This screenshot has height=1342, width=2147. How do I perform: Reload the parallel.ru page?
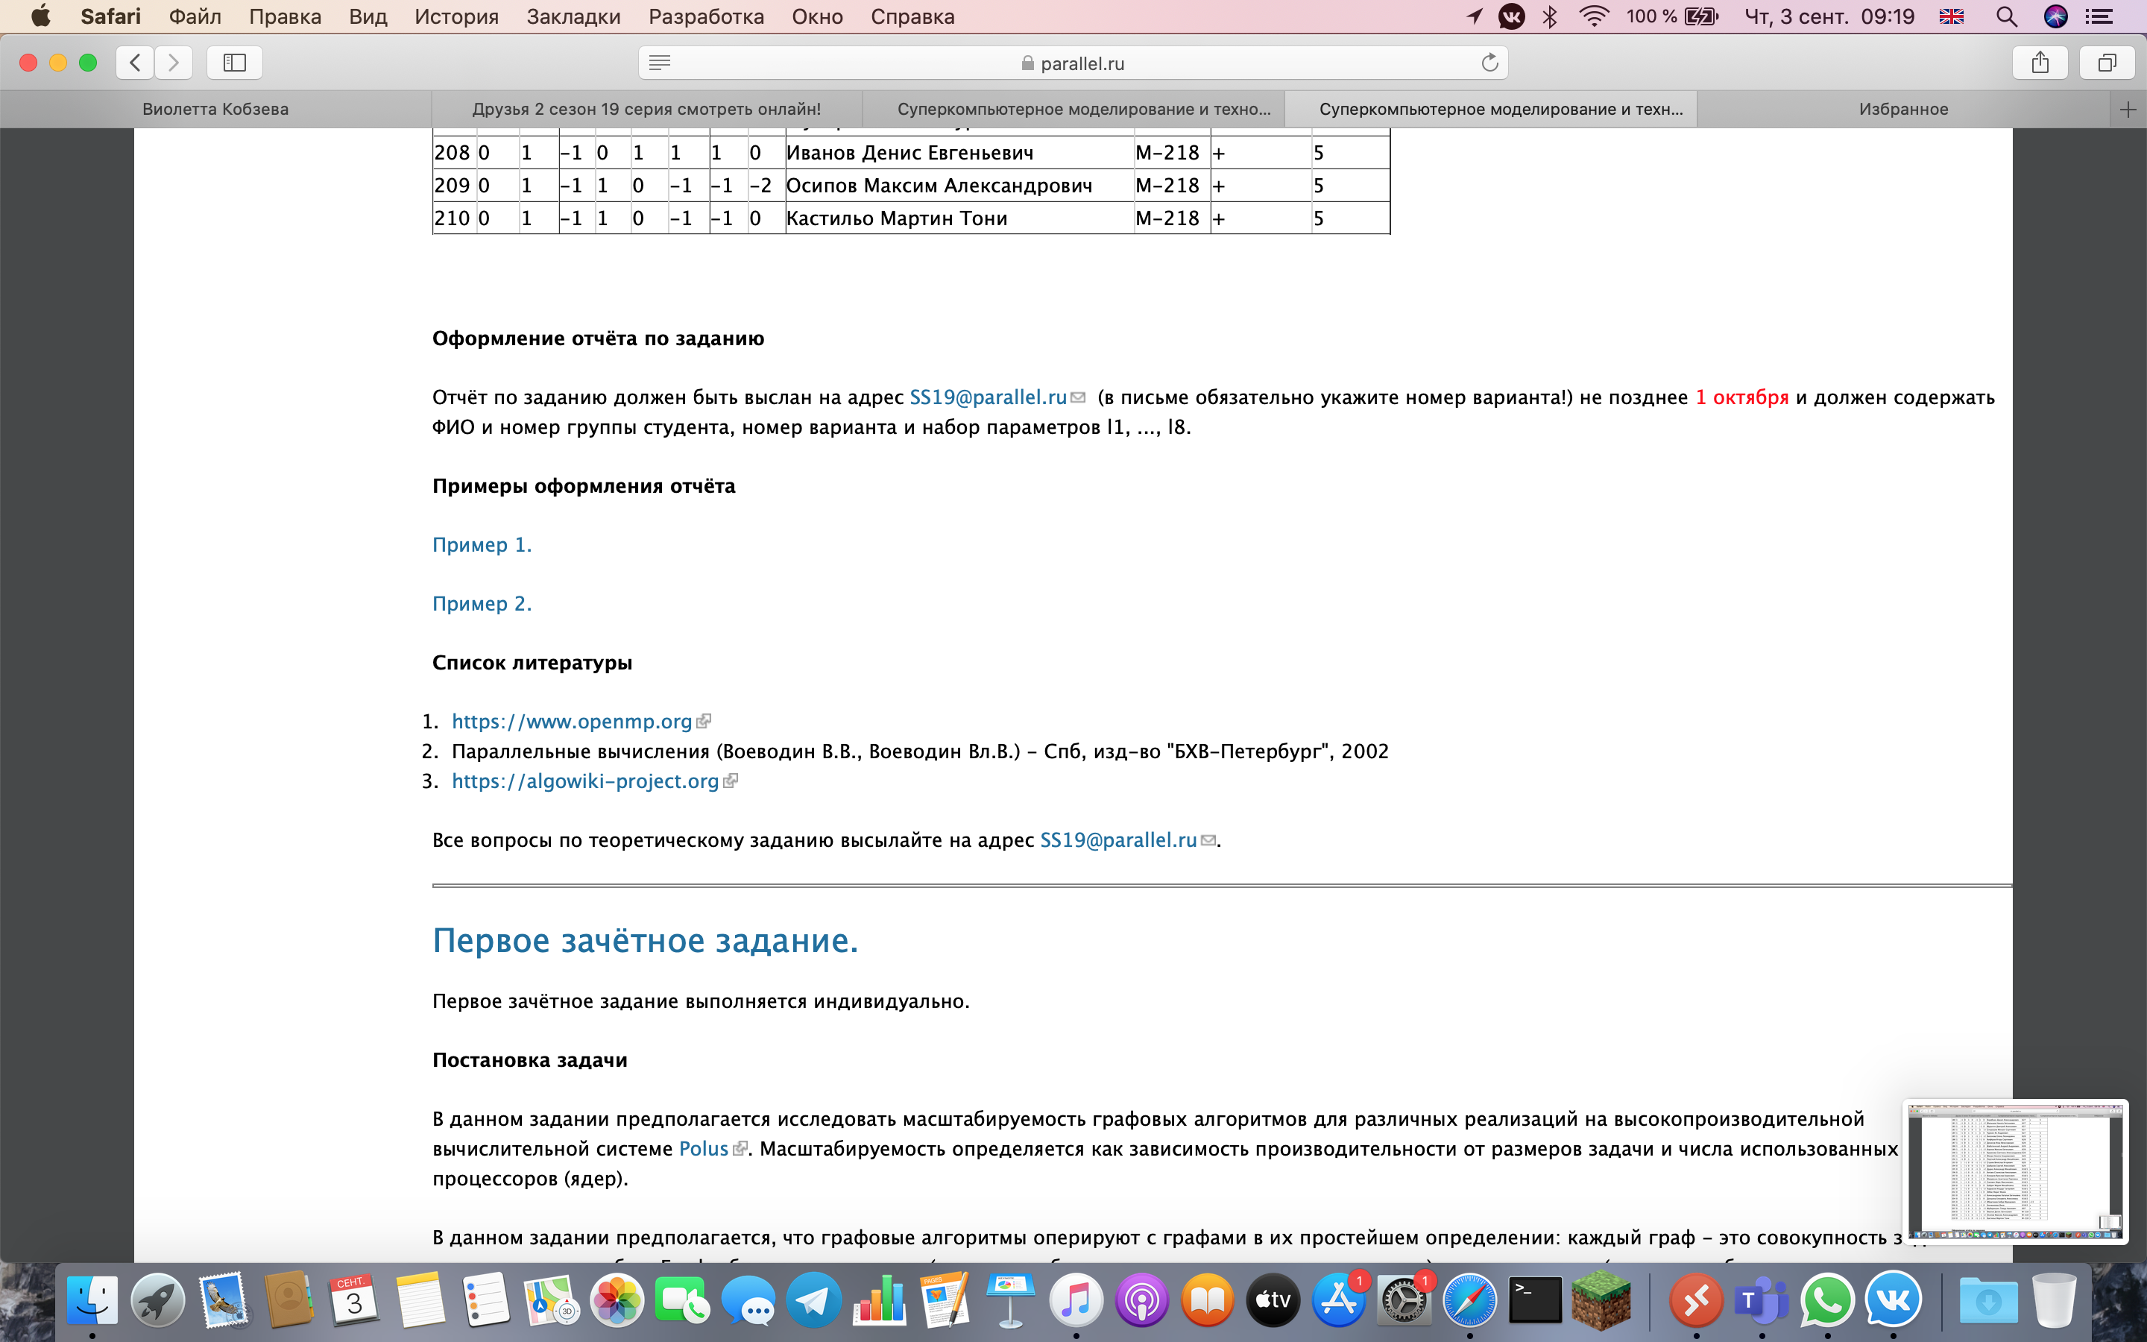[1489, 62]
